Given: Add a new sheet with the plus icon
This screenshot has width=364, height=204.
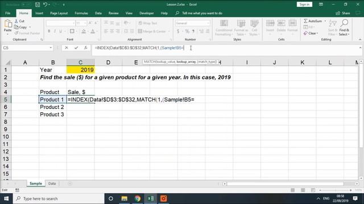Looking at the screenshot, I should pos(70,184).
